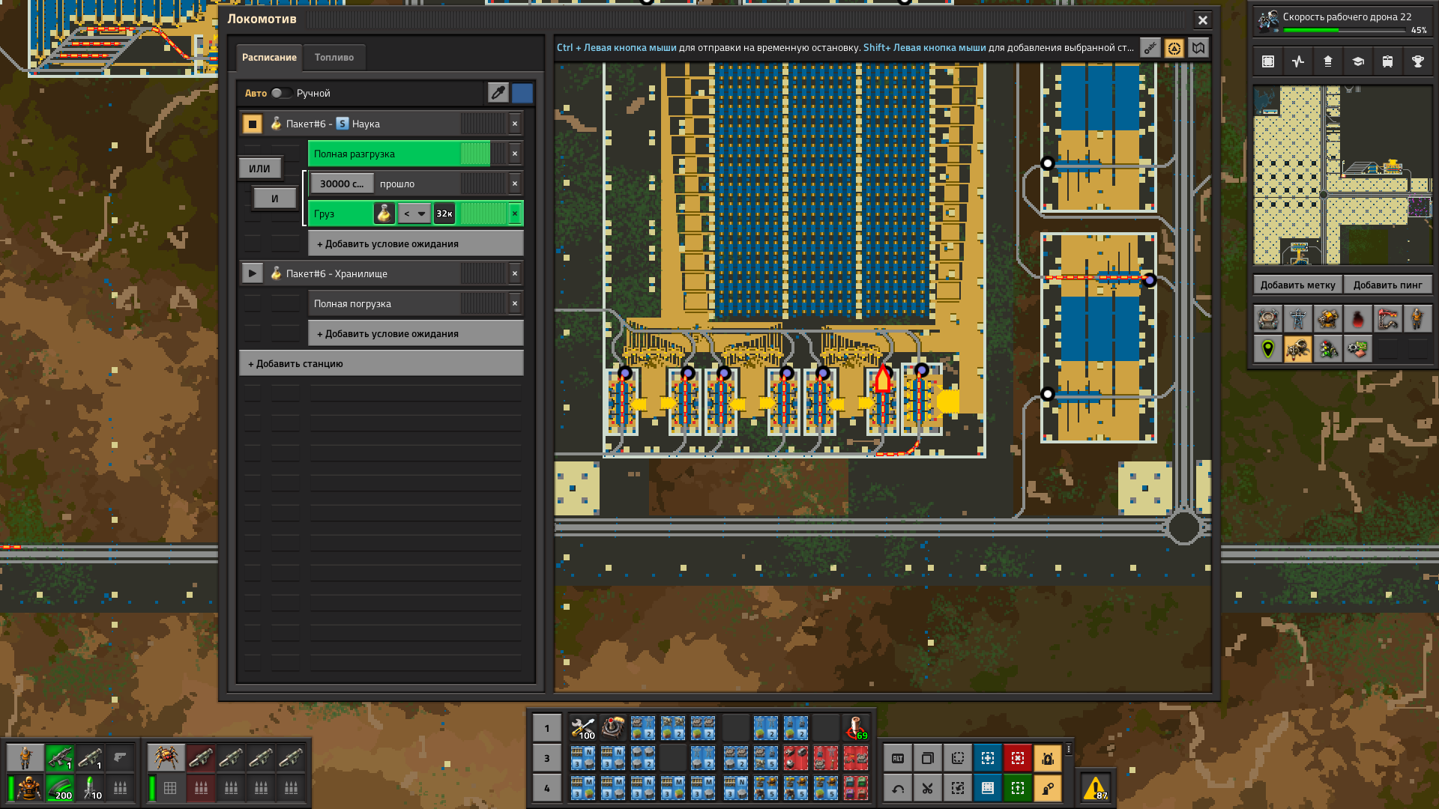Delete the 30000 с прошло condition
1439x809 pixels.
tap(515, 184)
